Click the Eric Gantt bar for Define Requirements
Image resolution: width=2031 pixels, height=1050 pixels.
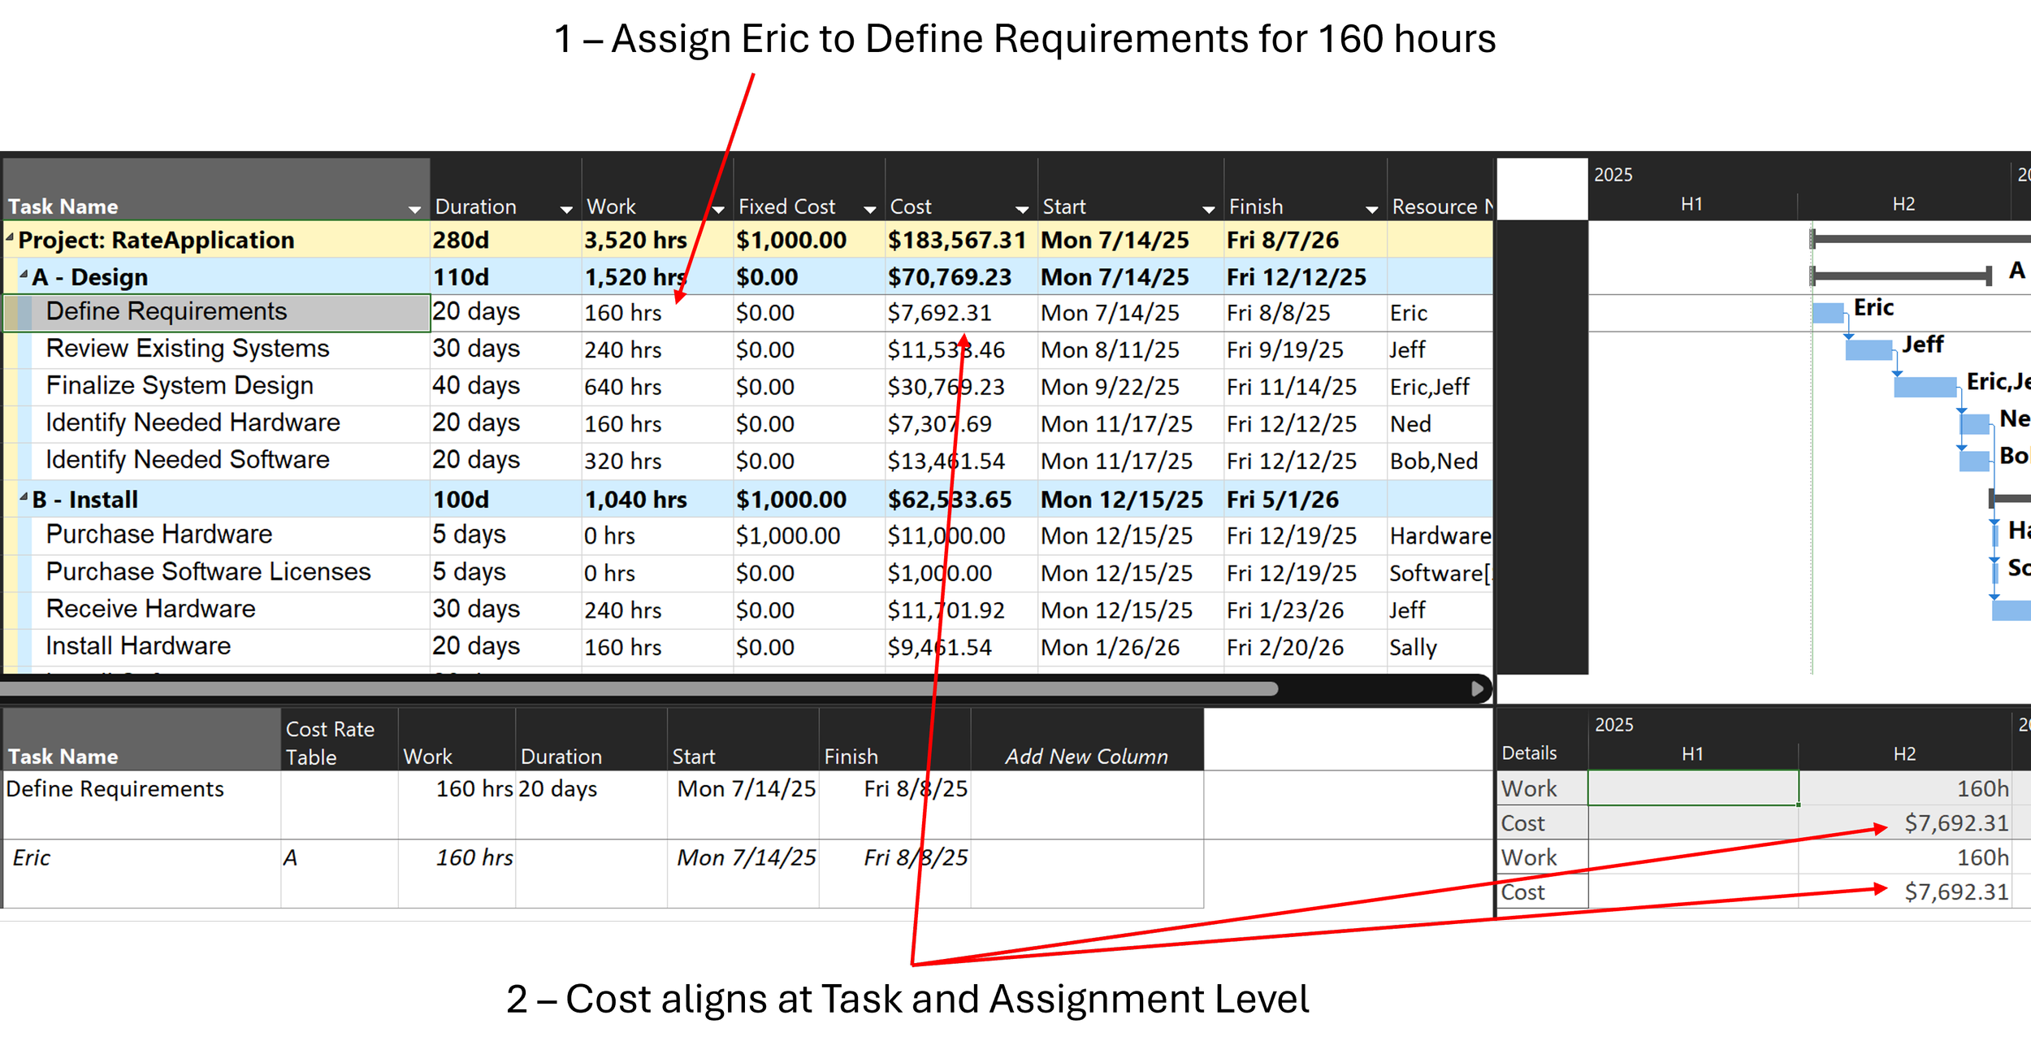(x=1828, y=313)
